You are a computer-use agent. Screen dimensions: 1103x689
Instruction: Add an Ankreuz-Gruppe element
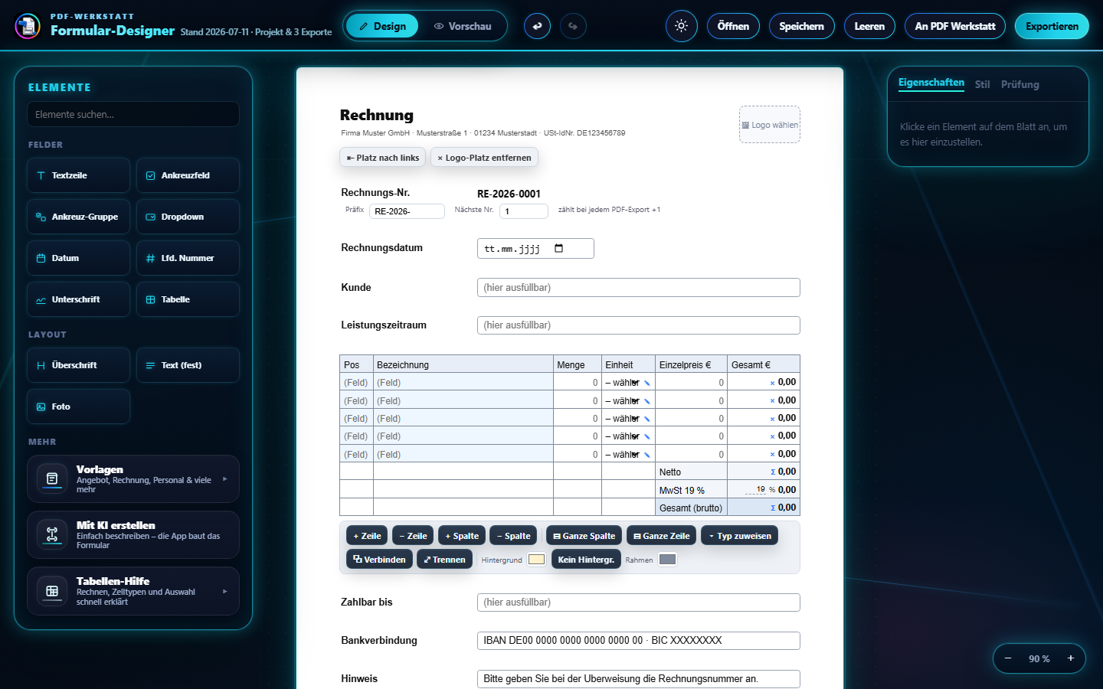(78, 217)
